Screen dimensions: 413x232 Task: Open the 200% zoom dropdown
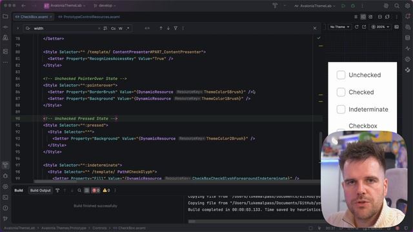coord(380,27)
